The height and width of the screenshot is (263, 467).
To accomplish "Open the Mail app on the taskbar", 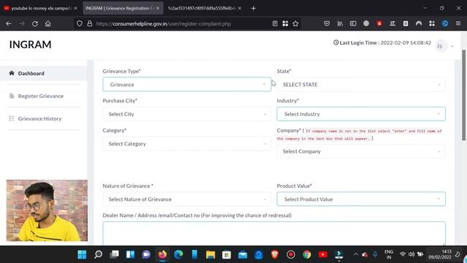I will coord(243,254).
